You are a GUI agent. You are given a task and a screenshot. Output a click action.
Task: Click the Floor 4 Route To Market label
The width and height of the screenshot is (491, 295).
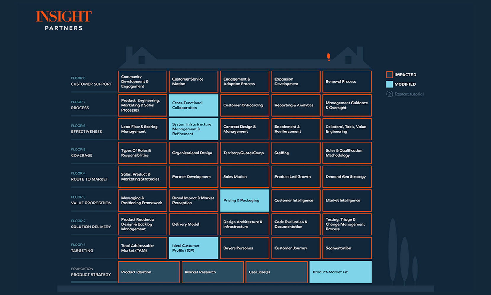(90, 176)
